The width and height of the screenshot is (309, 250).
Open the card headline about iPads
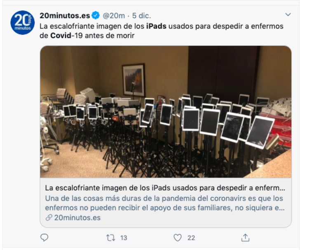coord(165,188)
